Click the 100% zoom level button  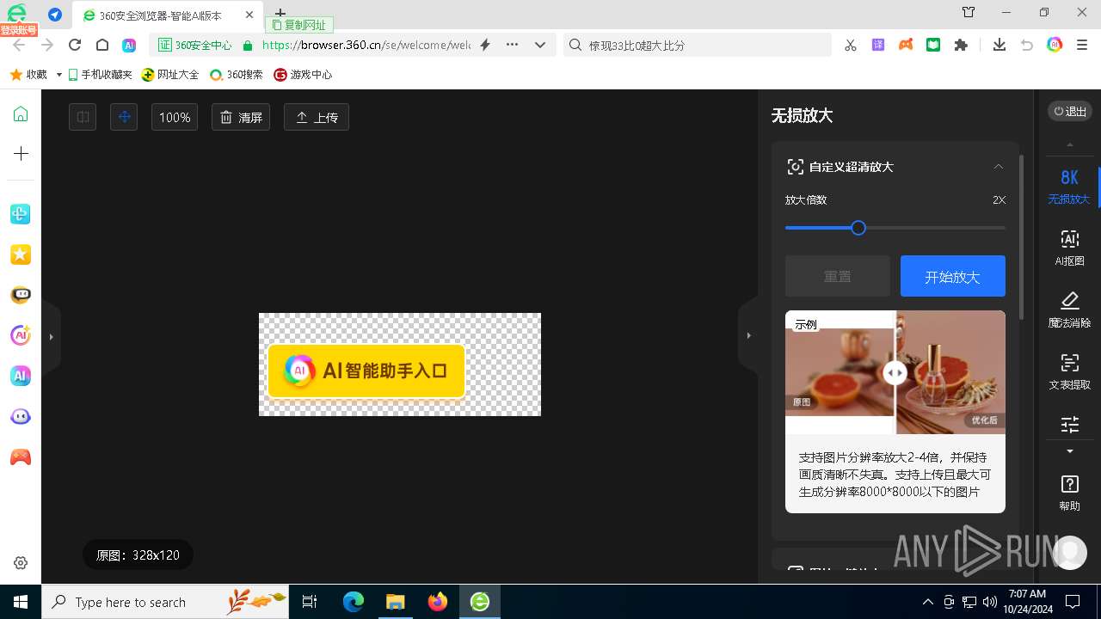click(175, 117)
